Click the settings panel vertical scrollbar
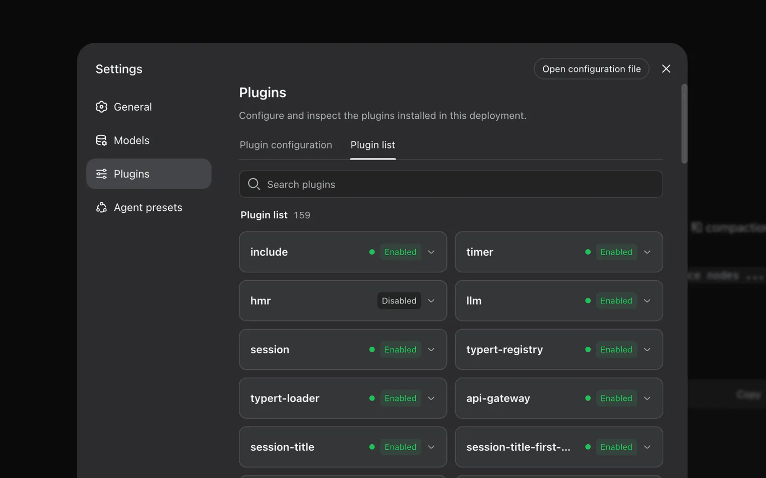Screen dimensions: 766x478 point(684,124)
